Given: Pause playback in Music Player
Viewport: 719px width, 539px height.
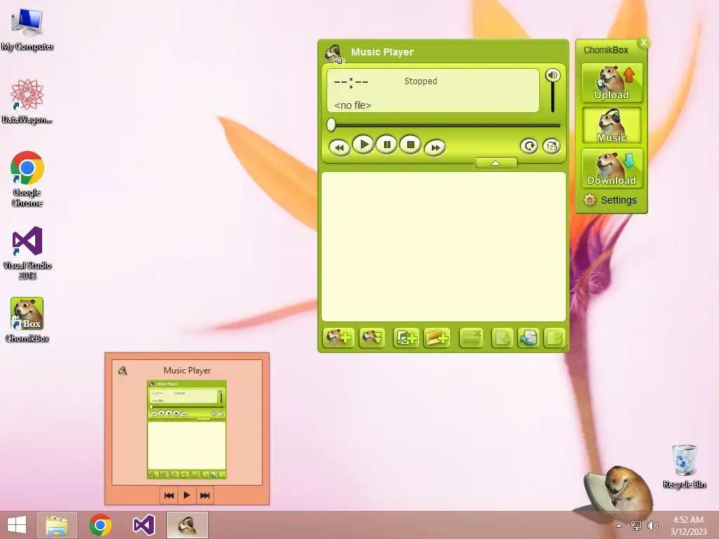Looking at the screenshot, I should pos(387,145).
